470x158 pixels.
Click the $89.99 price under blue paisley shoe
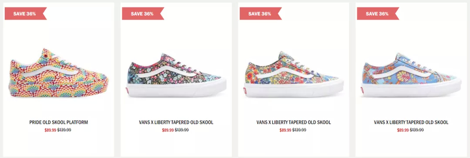point(403,130)
